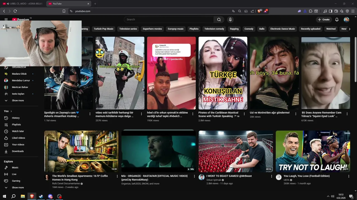The width and height of the screenshot is (357, 200).
Task: Select Television comedy chip
Action: (214, 29)
